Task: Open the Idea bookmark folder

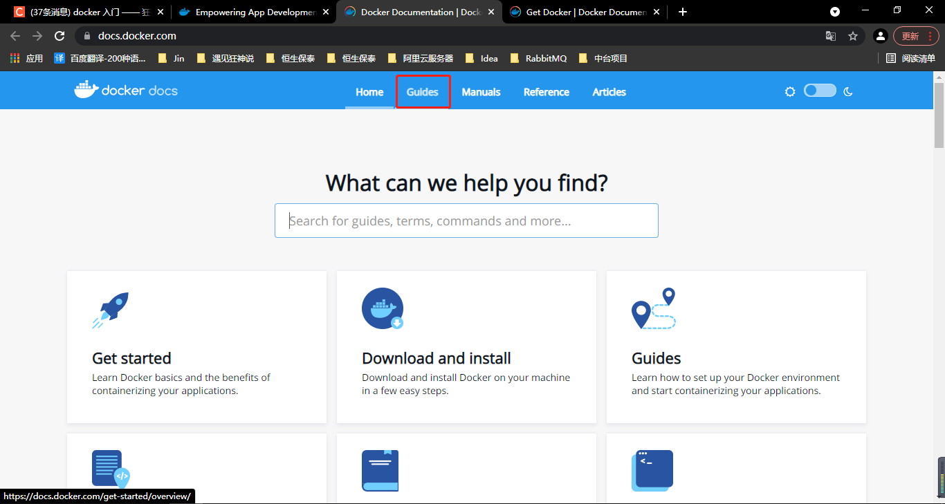Action: tap(482, 59)
